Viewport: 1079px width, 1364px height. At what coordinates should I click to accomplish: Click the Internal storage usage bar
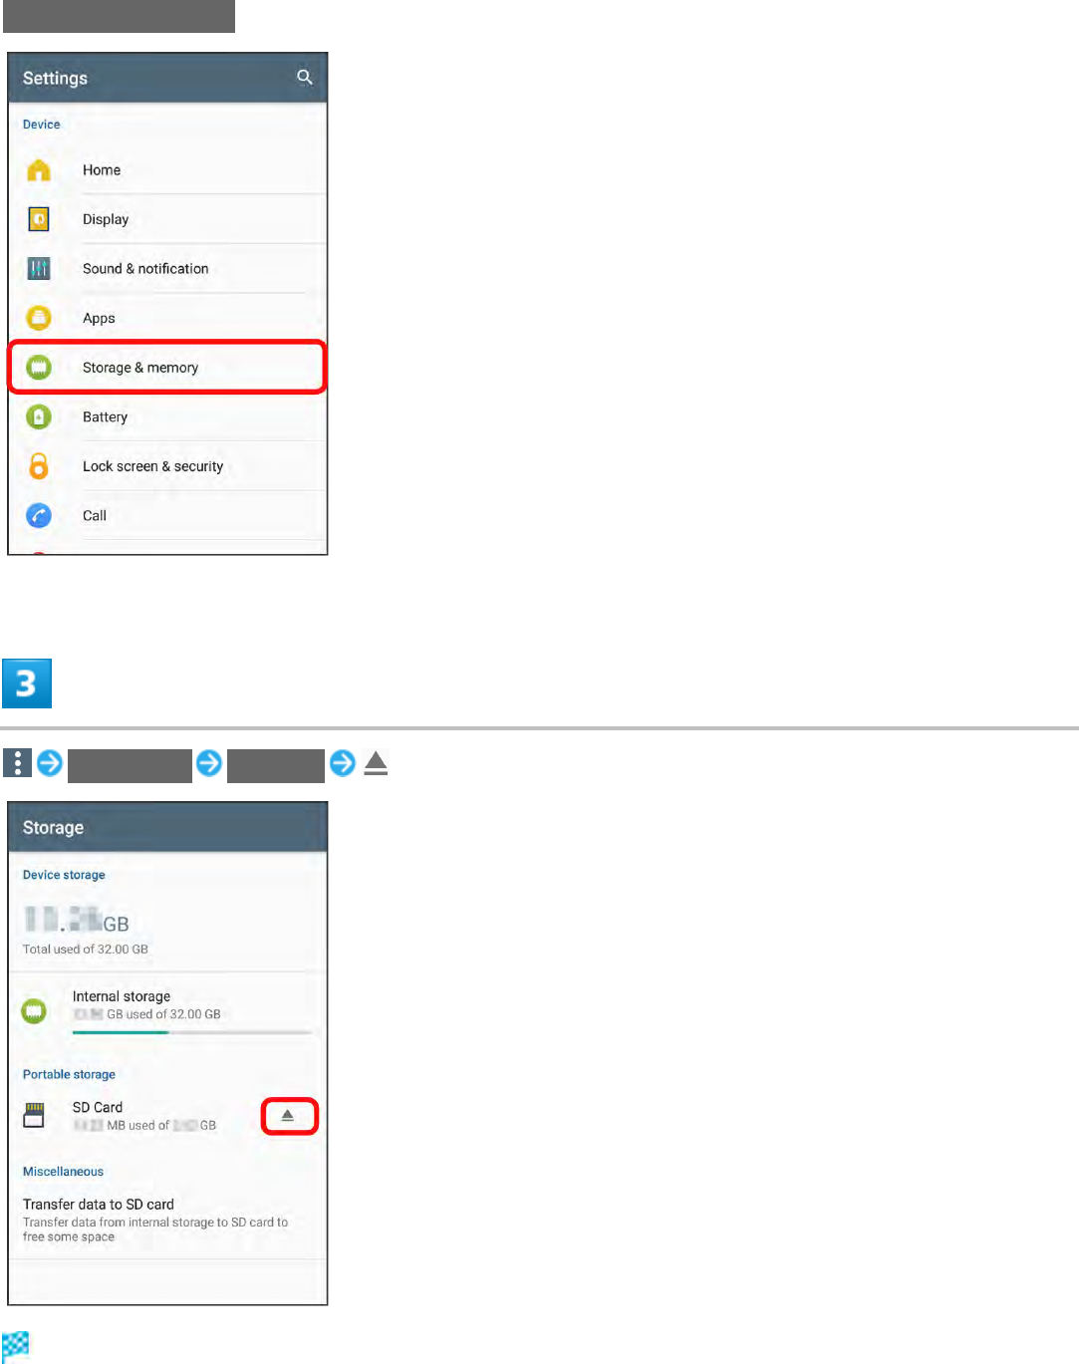click(x=192, y=1032)
